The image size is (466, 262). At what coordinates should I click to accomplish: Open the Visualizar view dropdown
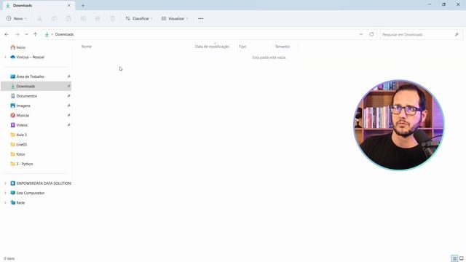(x=175, y=18)
